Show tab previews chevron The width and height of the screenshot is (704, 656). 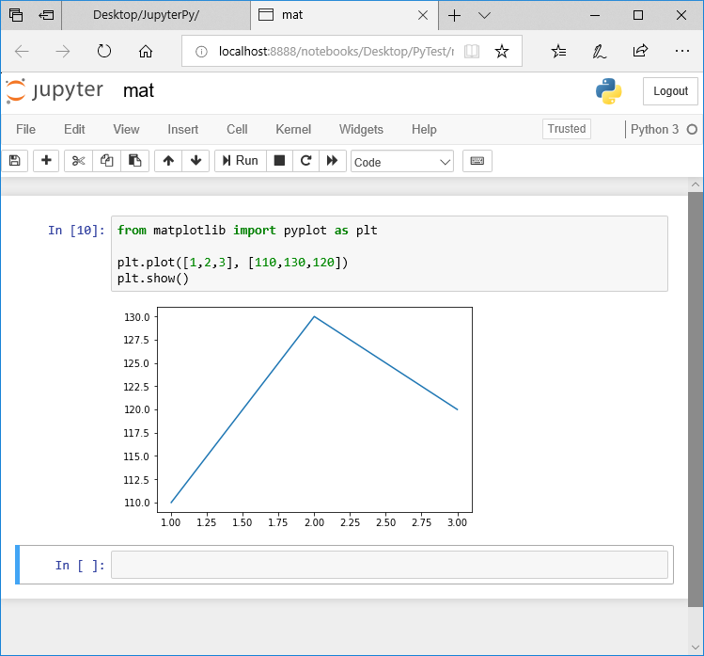[484, 15]
